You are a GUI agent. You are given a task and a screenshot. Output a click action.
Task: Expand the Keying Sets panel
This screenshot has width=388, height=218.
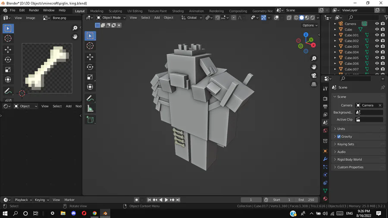[x=358, y=144]
